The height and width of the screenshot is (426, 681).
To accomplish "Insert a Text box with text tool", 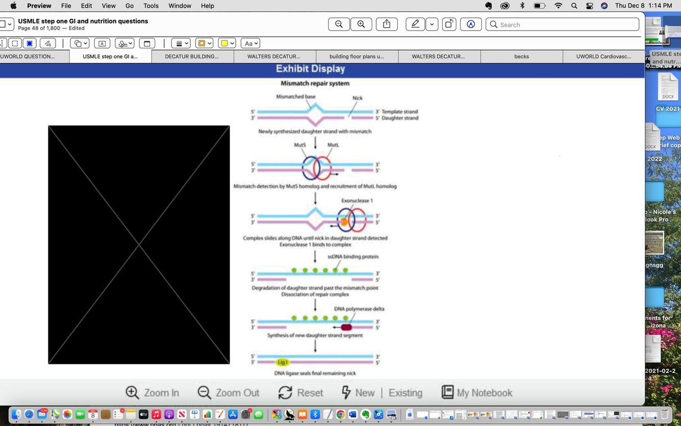I will [102, 43].
